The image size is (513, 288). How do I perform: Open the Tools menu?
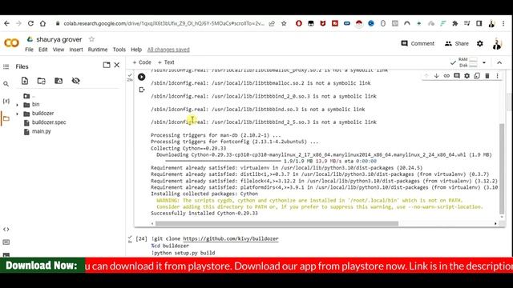tap(119, 50)
